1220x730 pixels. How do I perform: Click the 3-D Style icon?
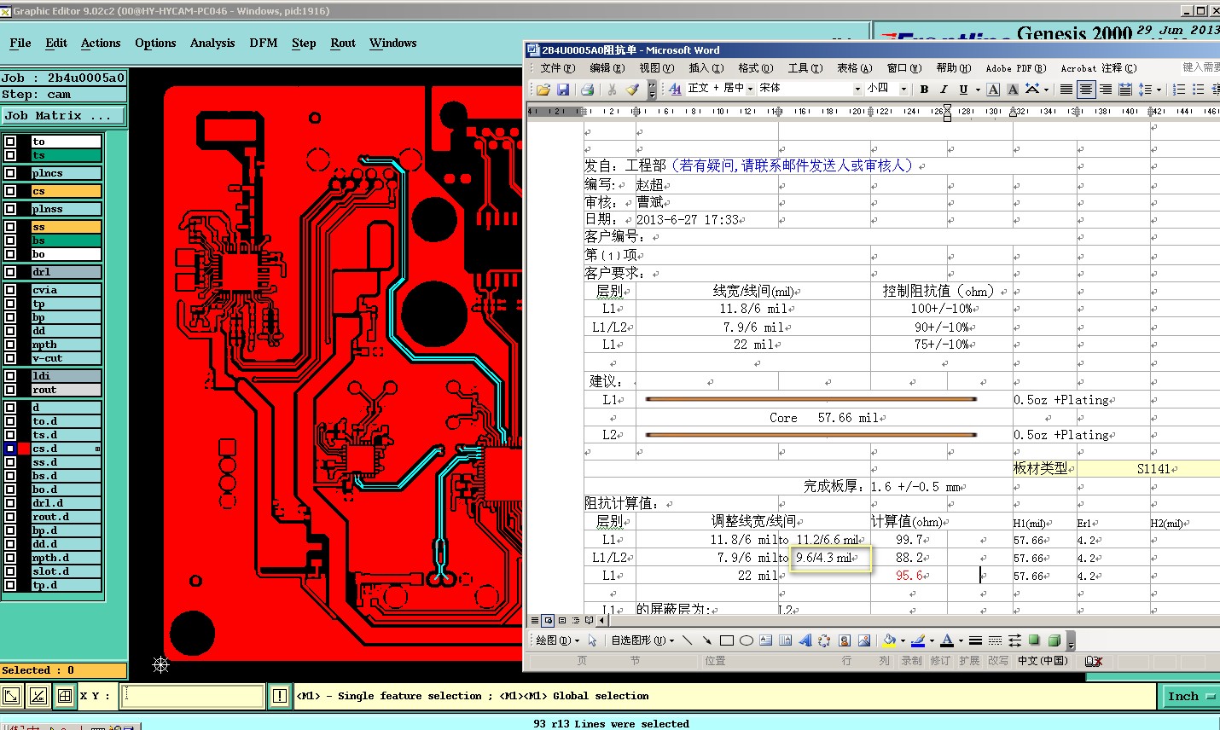pos(1054,640)
